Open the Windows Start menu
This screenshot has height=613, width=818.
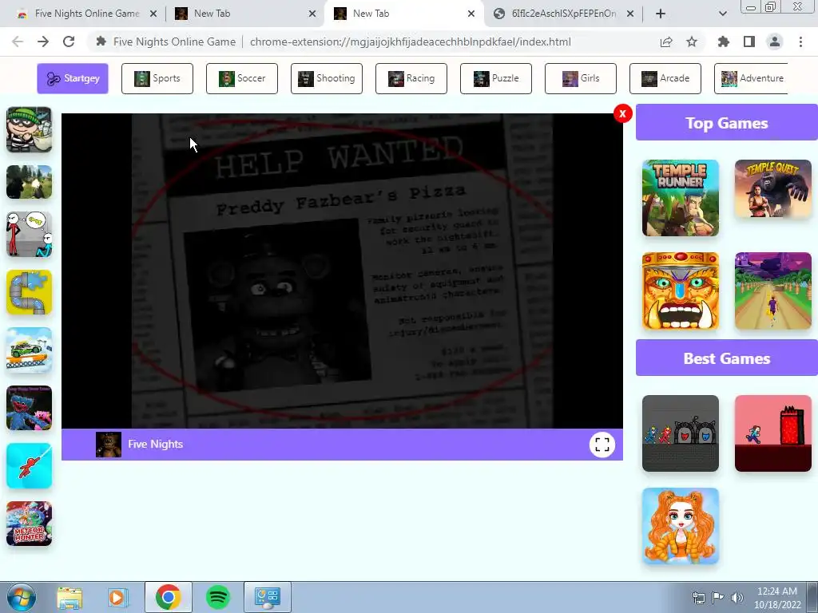[x=22, y=597]
